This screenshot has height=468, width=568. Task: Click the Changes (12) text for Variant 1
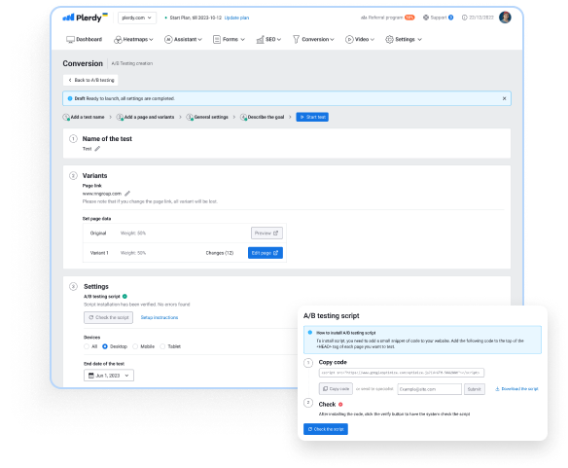pyautogui.click(x=220, y=253)
